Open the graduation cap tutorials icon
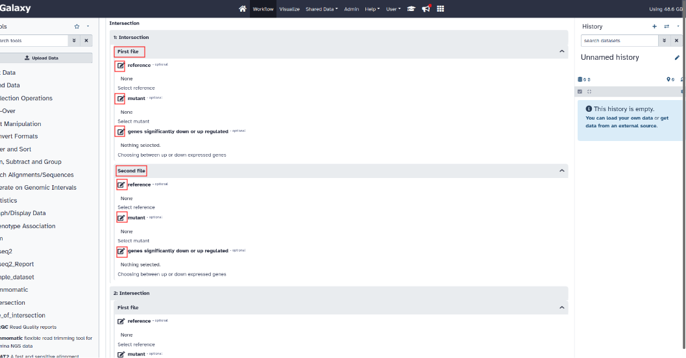Viewport: 686px width, 358px height. 411,9
